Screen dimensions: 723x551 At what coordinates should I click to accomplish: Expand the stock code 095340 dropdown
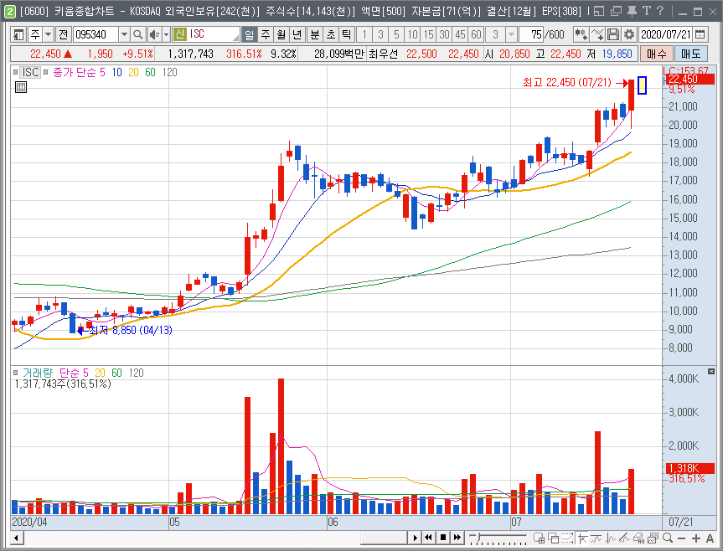coord(124,34)
